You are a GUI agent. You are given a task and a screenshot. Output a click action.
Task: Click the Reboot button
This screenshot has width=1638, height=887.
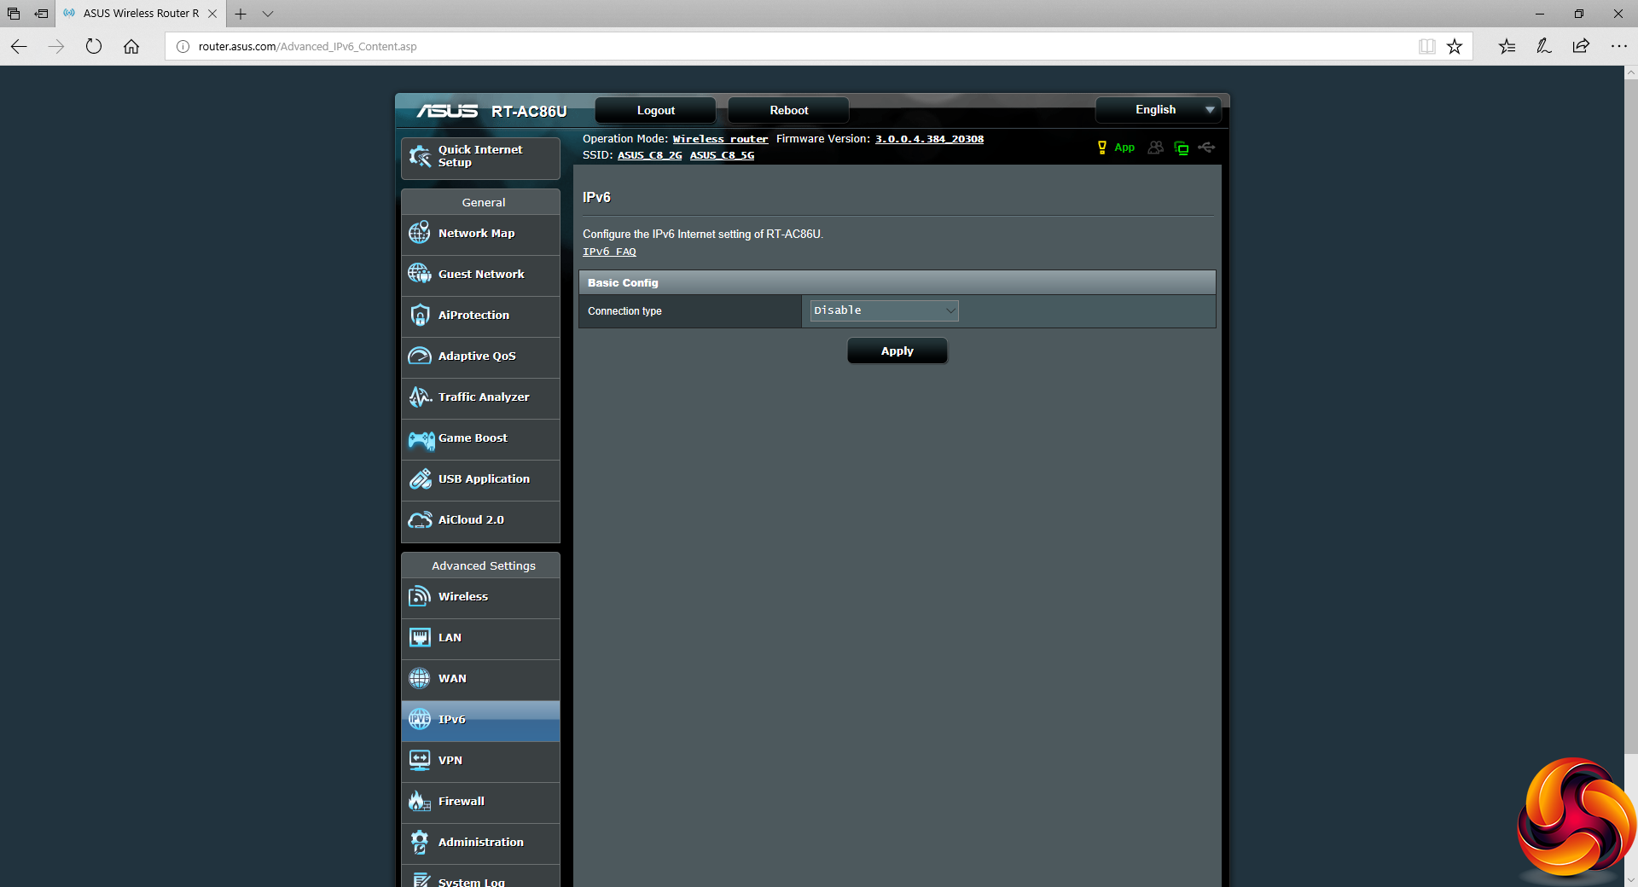[788, 110]
